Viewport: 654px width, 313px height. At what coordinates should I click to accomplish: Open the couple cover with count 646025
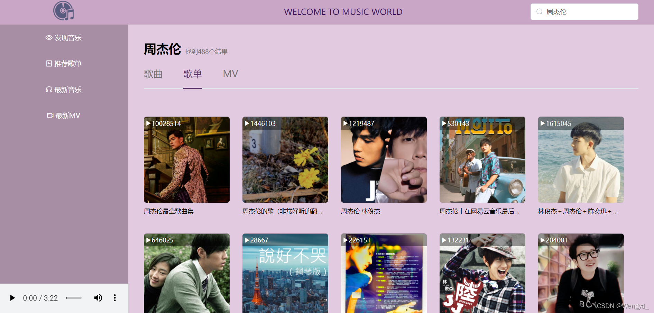(x=187, y=273)
